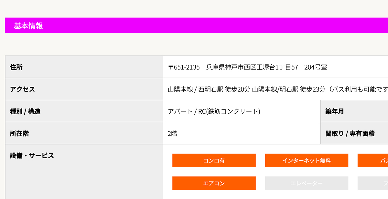Click the greyed-out エレベーター tag
388x199 pixels.
[307, 183]
